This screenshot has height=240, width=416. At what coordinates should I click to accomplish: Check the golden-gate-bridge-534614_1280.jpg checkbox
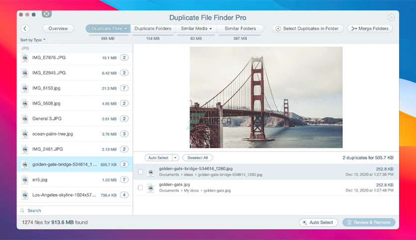coord(140,172)
